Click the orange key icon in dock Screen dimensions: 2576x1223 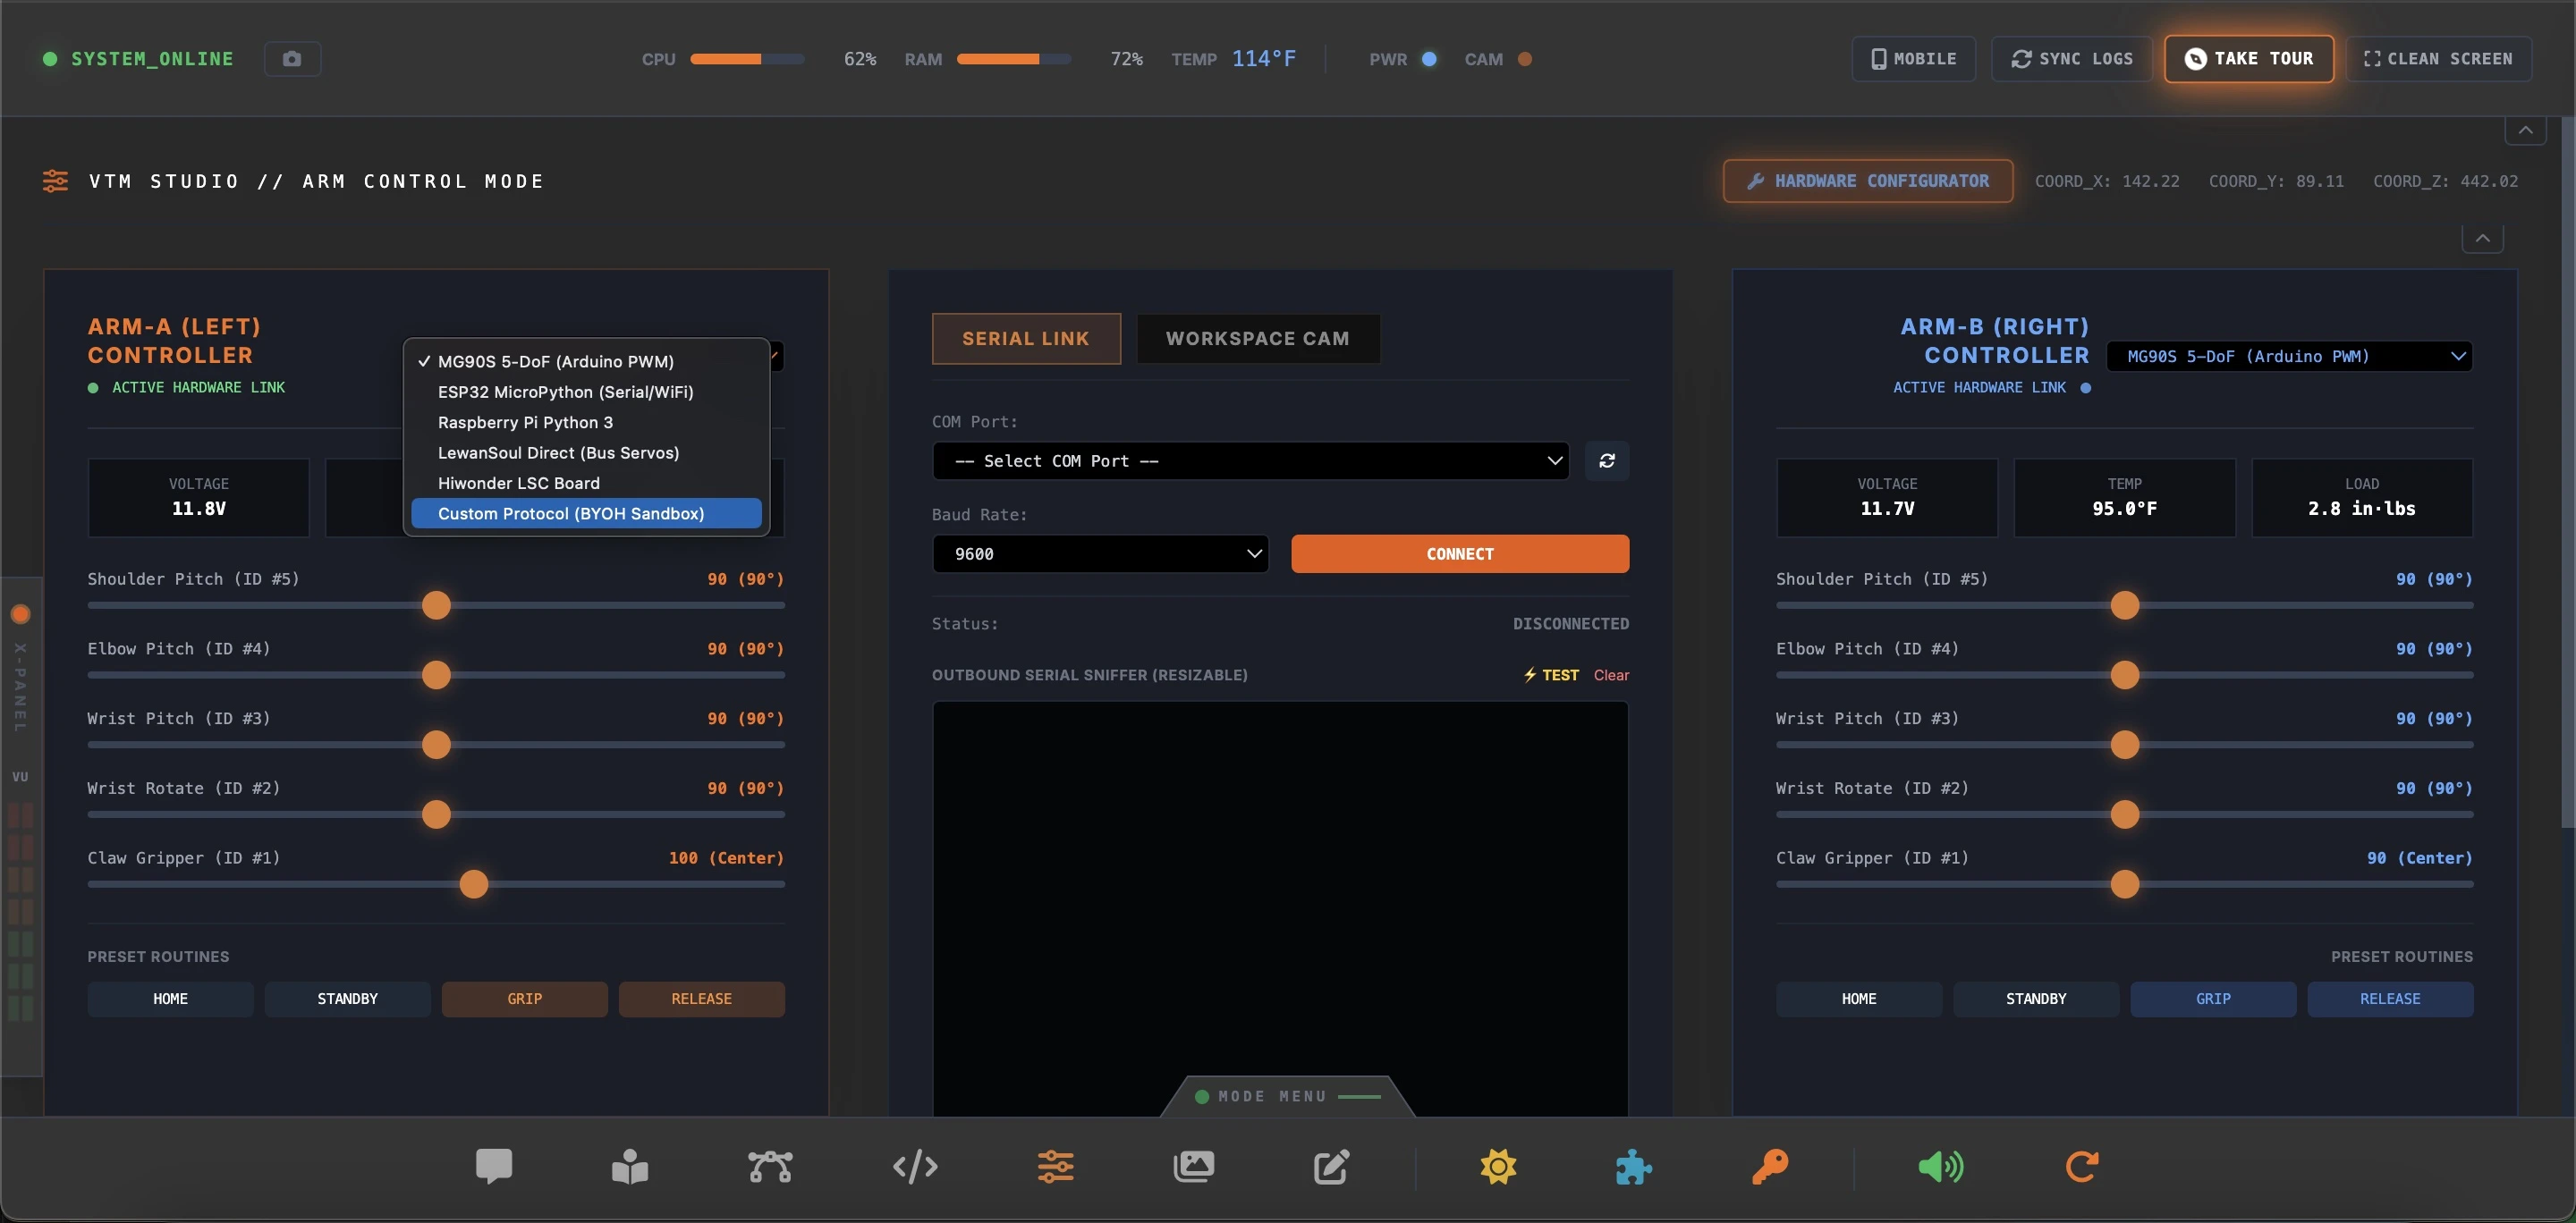1769,1166
